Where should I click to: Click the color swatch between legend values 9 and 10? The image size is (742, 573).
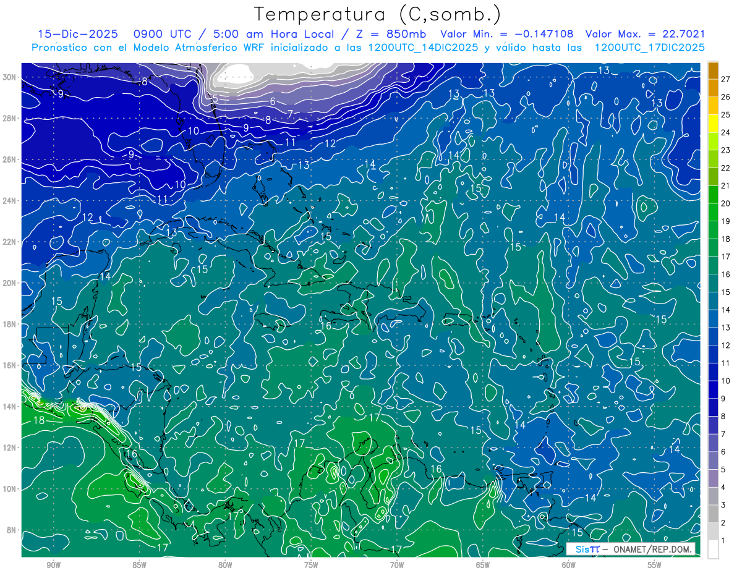(x=713, y=390)
